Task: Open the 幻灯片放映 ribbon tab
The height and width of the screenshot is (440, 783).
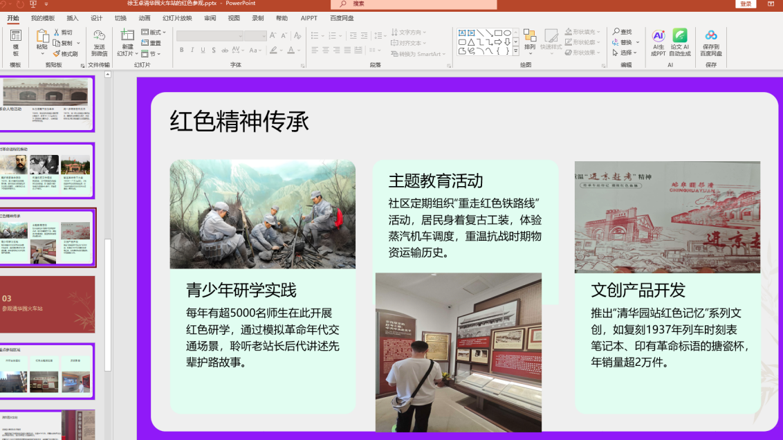Action: tap(177, 18)
